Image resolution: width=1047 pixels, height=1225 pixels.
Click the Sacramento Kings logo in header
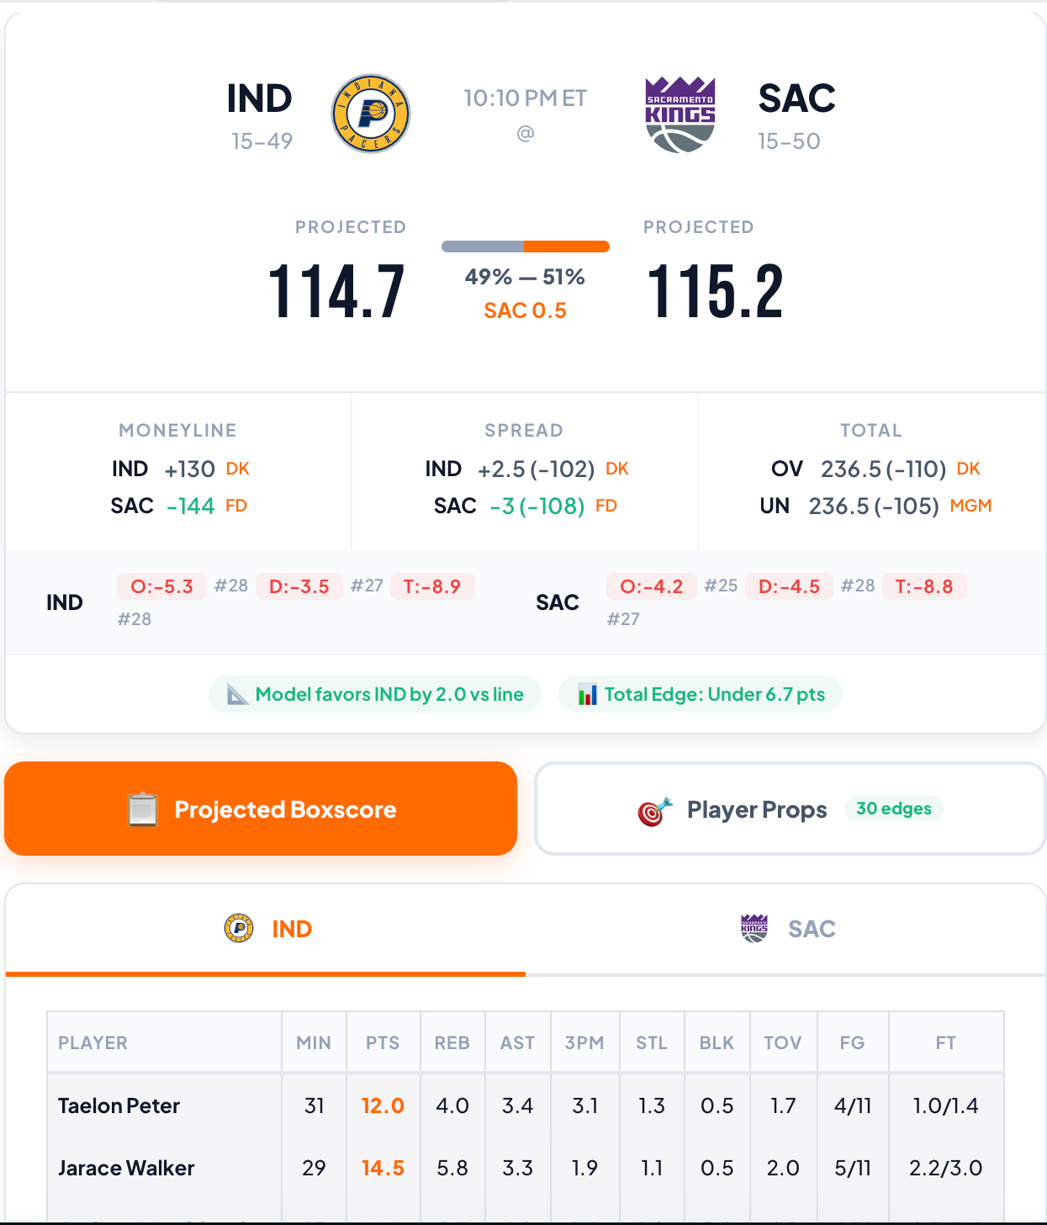tap(679, 114)
